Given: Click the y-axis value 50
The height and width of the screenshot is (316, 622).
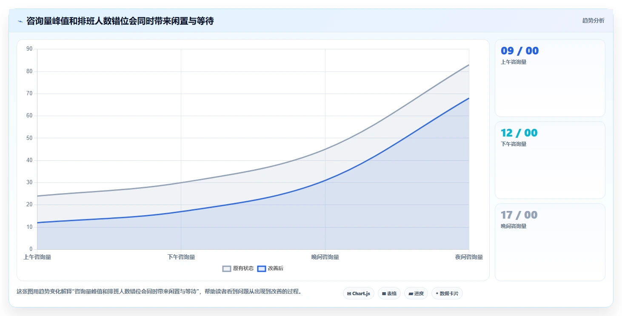Looking at the screenshot, I should click(29, 138).
